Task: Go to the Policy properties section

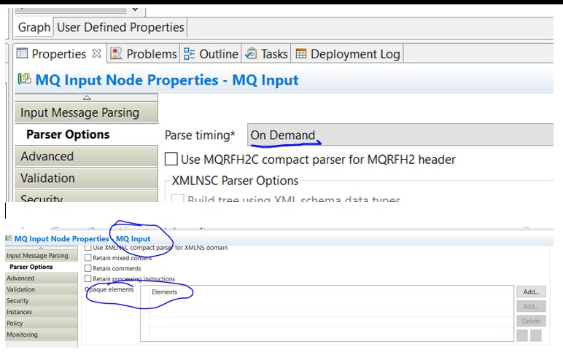Action: click(x=15, y=324)
